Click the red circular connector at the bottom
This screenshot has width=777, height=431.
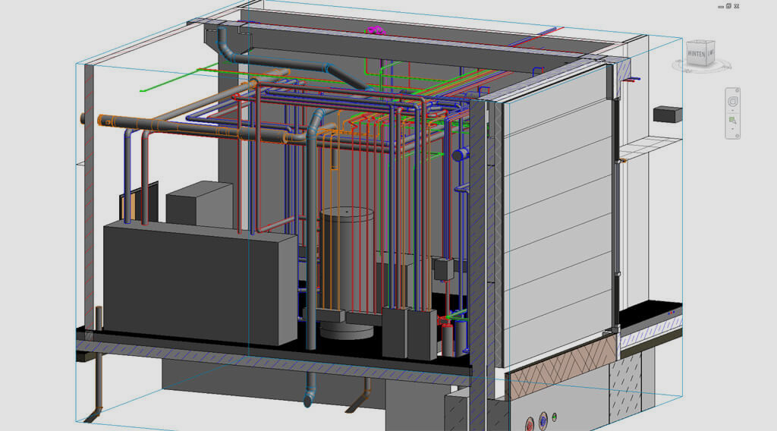point(543,418)
